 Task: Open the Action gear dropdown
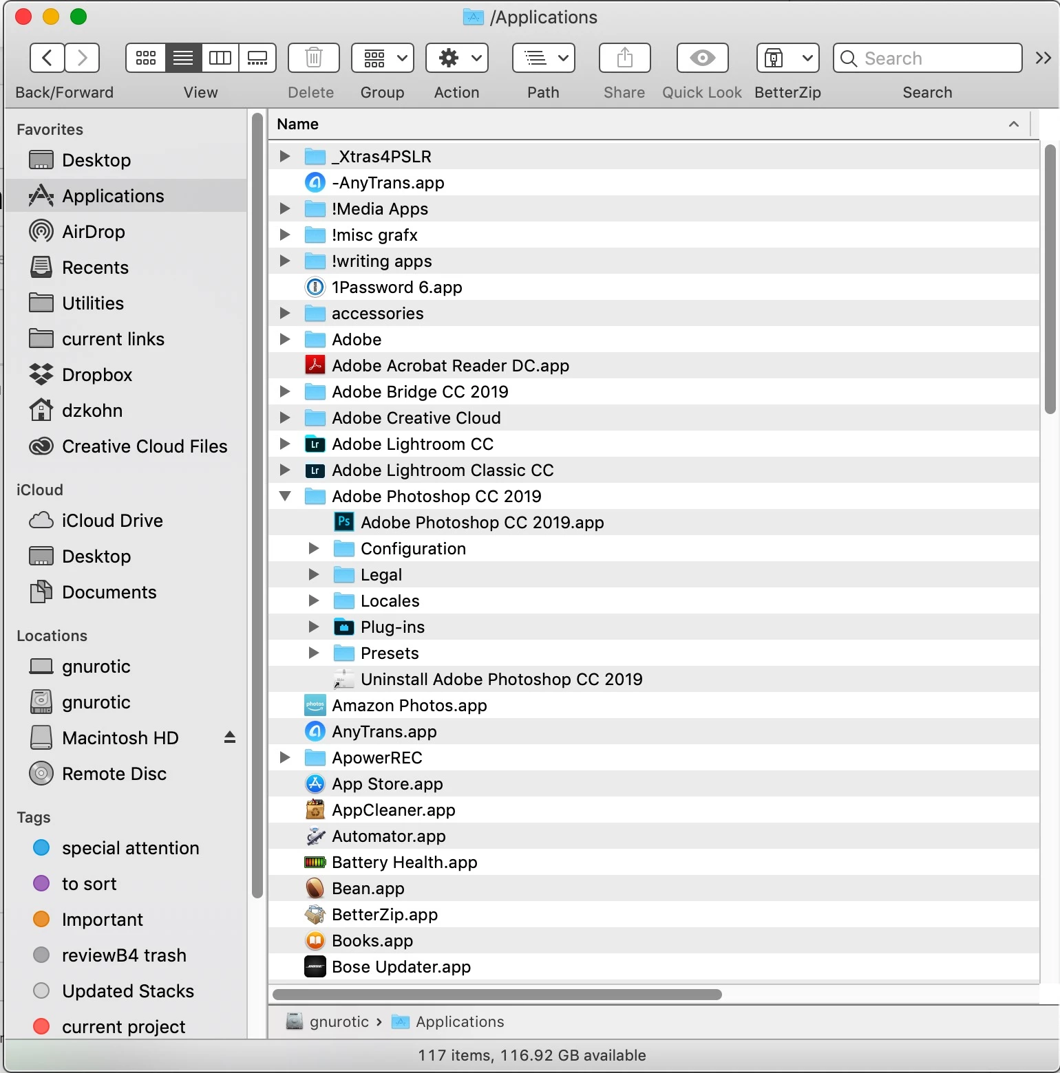(457, 58)
